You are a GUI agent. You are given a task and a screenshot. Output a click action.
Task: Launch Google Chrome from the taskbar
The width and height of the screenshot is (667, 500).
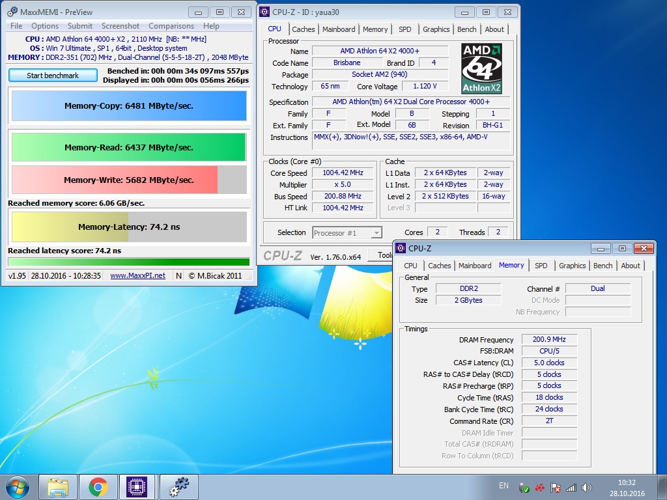click(98, 487)
